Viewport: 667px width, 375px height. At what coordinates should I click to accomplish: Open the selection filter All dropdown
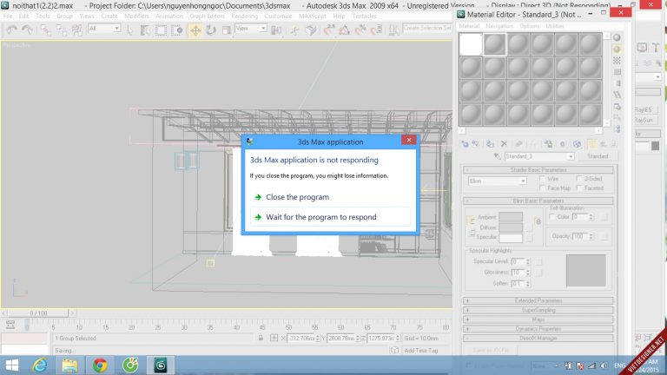(104, 29)
